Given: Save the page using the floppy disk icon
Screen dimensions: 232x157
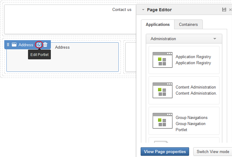Looking at the screenshot, I should (x=224, y=10).
